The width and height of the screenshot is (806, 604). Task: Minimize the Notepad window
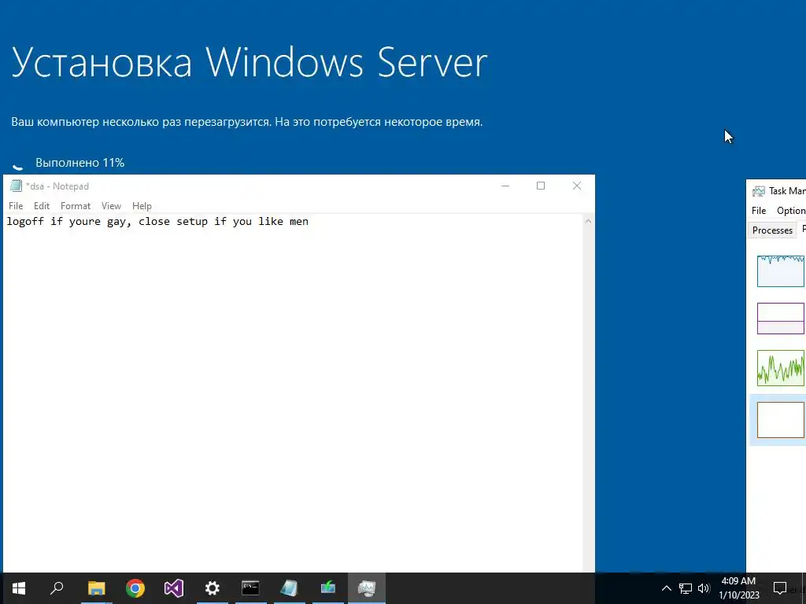tap(505, 186)
